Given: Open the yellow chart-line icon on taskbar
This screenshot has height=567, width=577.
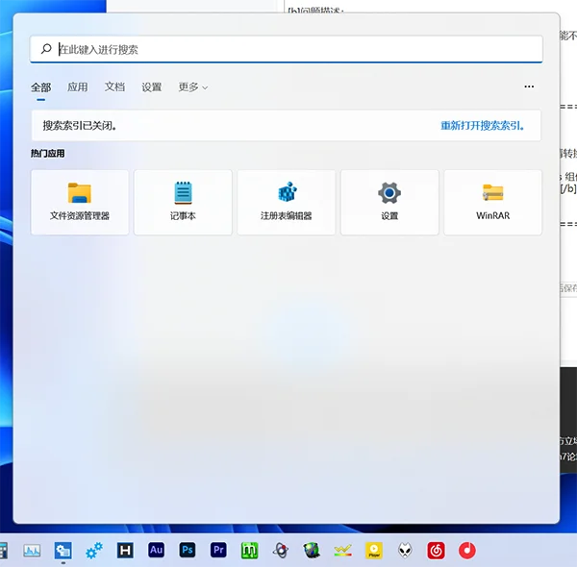Looking at the screenshot, I should click(x=342, y=551).
